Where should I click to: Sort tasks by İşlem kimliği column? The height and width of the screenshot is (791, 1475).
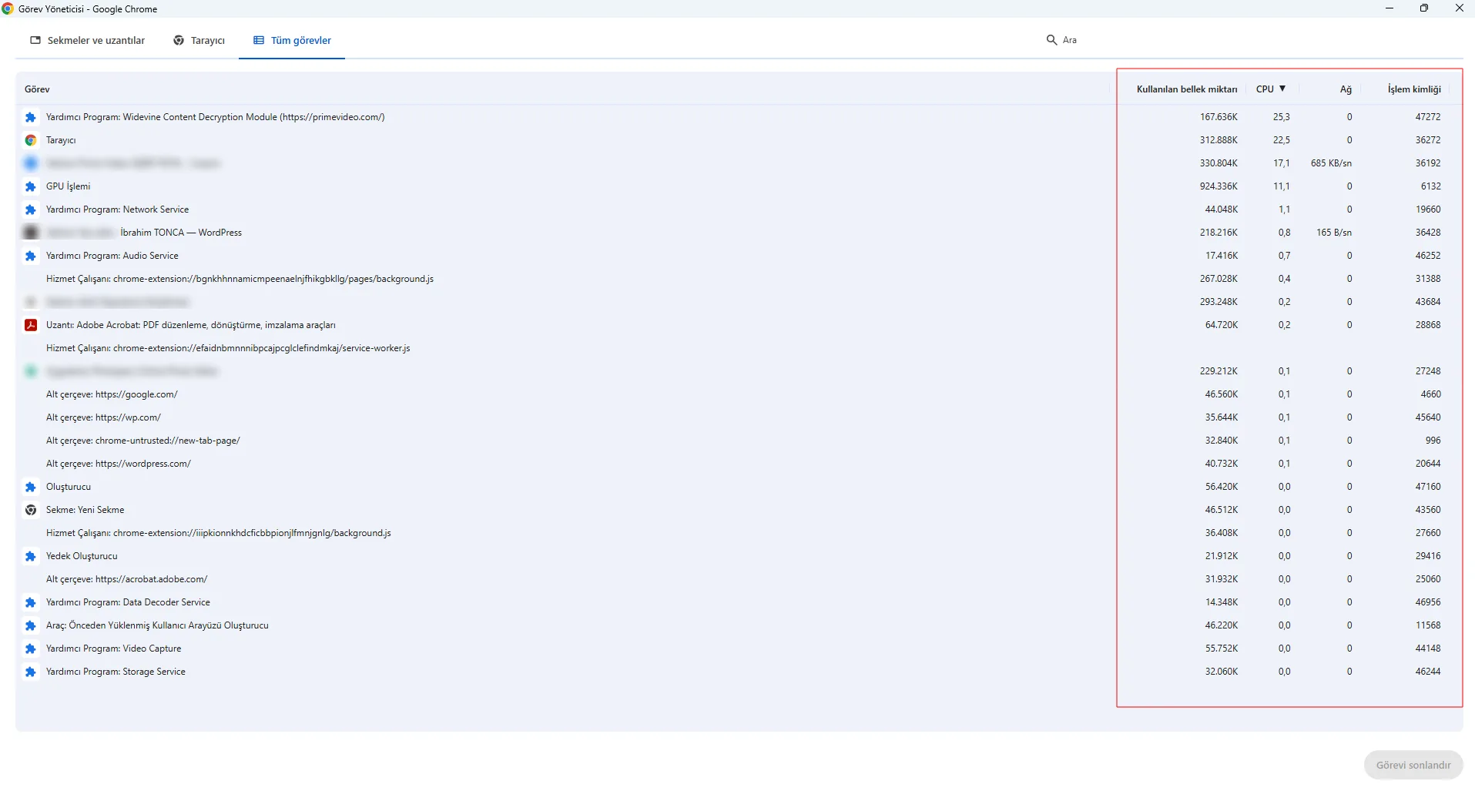(1413, 89)
